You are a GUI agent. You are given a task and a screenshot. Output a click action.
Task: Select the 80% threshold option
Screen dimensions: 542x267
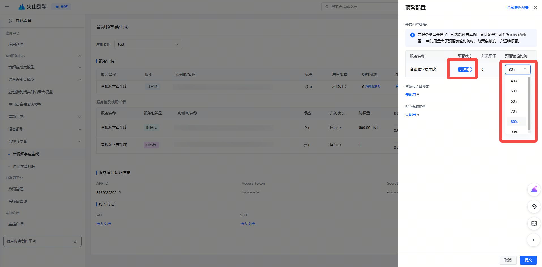[516, 122]
